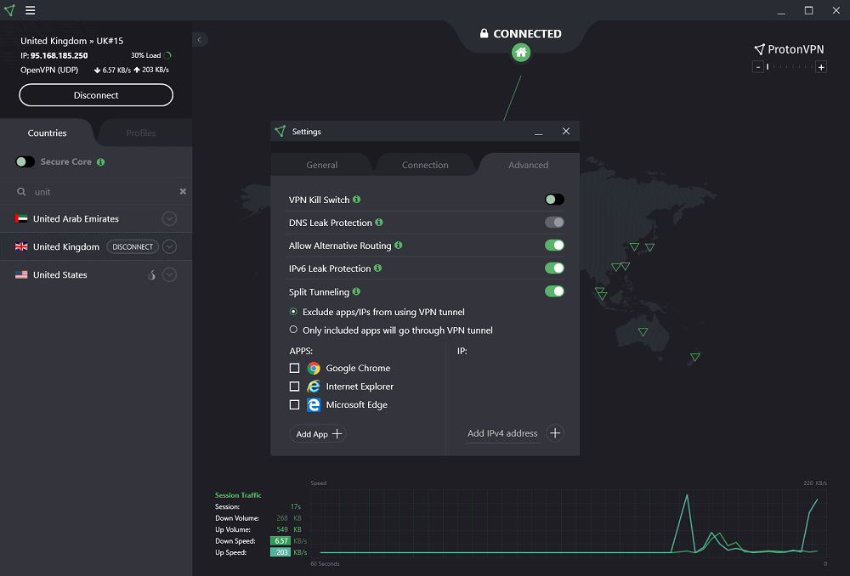Click the United States flag
This screenshot has width=850, height=576.
coord(22,274)
